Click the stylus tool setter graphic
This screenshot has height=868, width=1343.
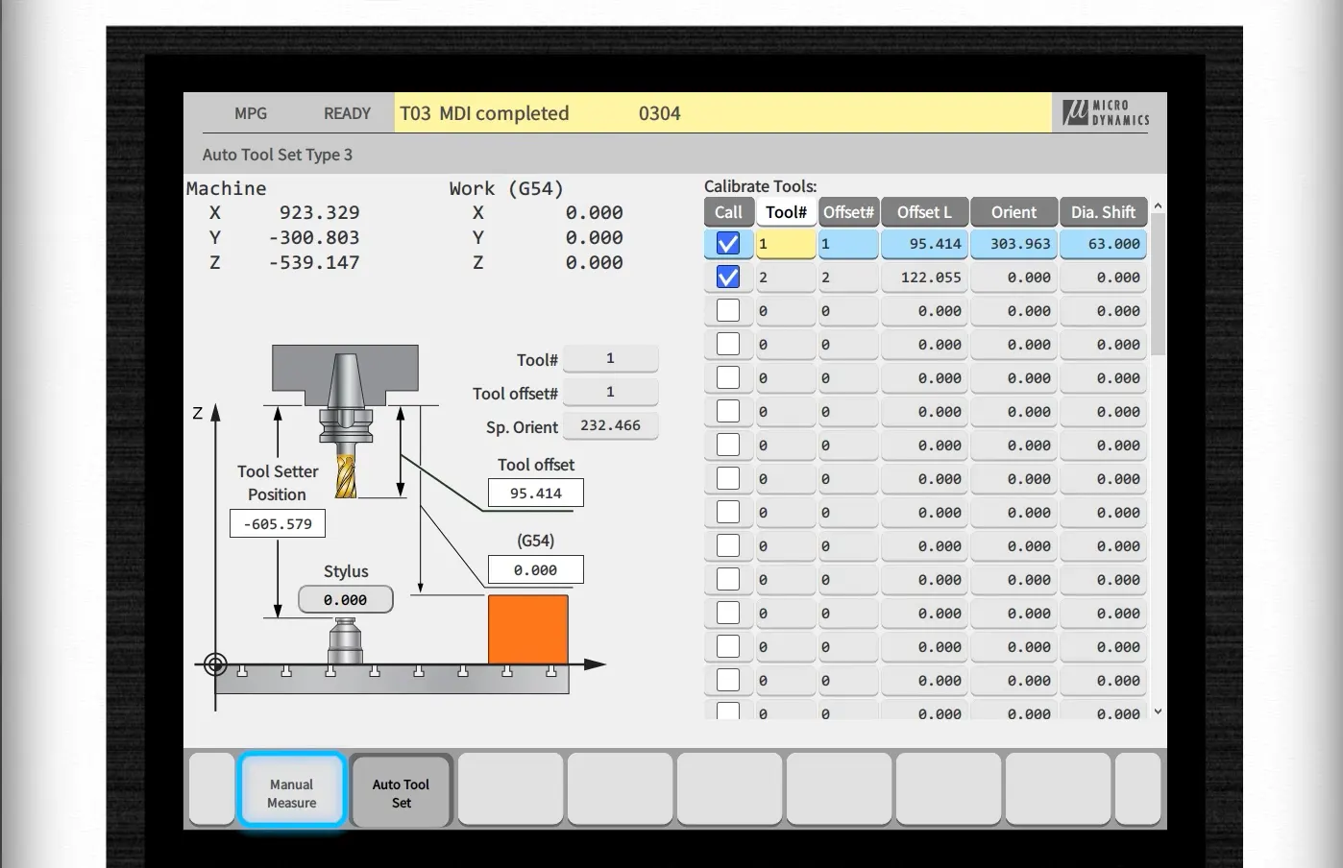tap(345, 640)
